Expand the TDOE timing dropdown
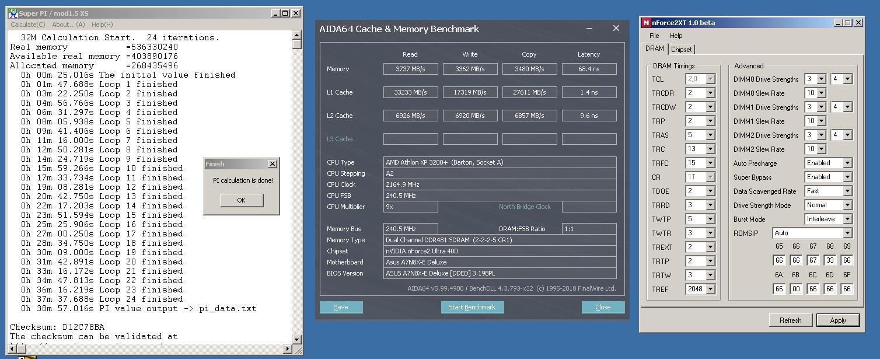Image resolution: width=880 pixels, height=359 pixels. [710, 191]
